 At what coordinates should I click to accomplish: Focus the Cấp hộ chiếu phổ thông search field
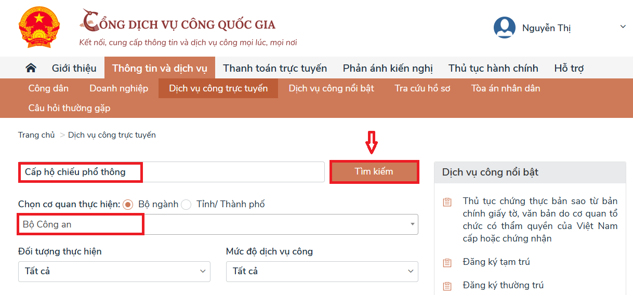click(172, 171)
